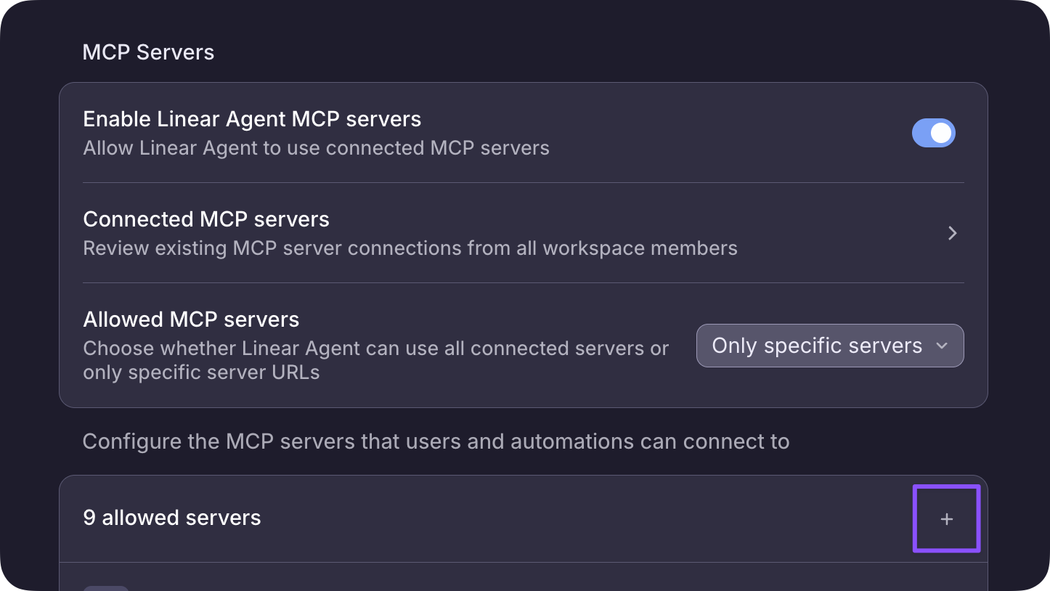Click Review existing MCP server connections text

(x=410, y=248)
